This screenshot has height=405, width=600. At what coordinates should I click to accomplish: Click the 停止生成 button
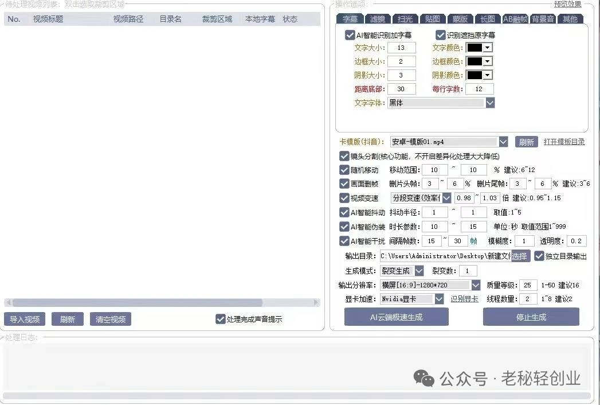click(x=531, y=317)
